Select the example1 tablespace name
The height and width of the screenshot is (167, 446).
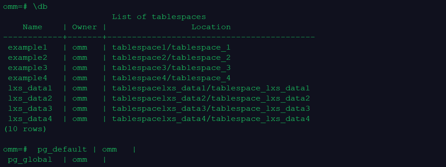coord(28,47)
